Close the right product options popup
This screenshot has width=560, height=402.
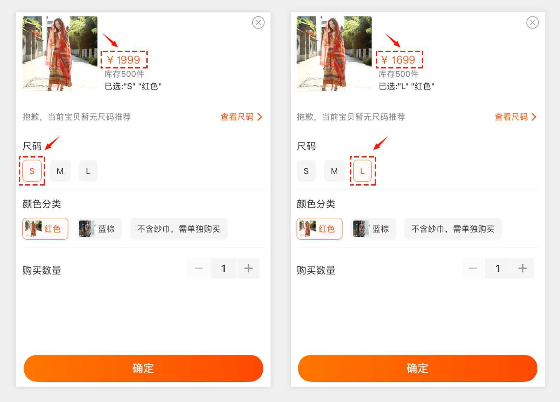pyautogui.click(x=532, y=23)
